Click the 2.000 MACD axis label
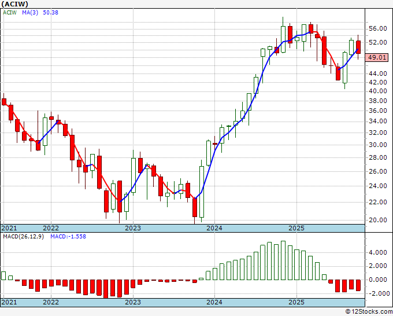This screenshot has width=393, height=316. [378, 266]
